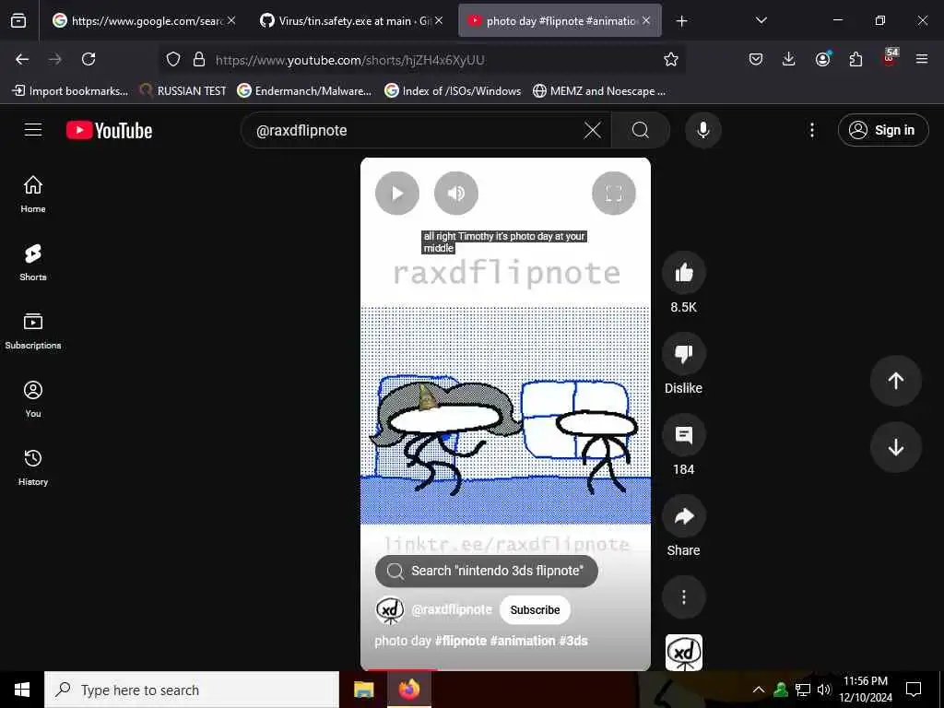Viewport: 944px width, 708px height.
Task: Open the #flipnote hashtag
Action: click(461, 642)
